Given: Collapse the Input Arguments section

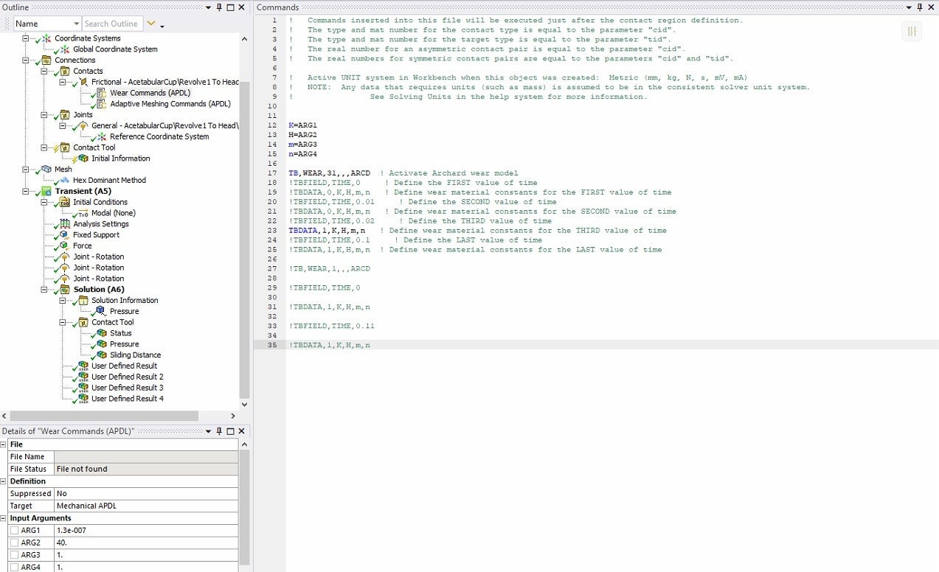Looking at the screenshot, I should pyautogui.click(x=4, y=518).
